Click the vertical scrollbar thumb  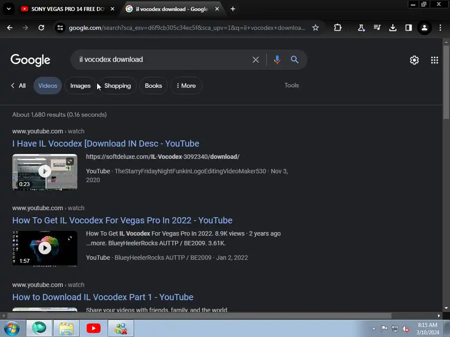coord(446,82)
